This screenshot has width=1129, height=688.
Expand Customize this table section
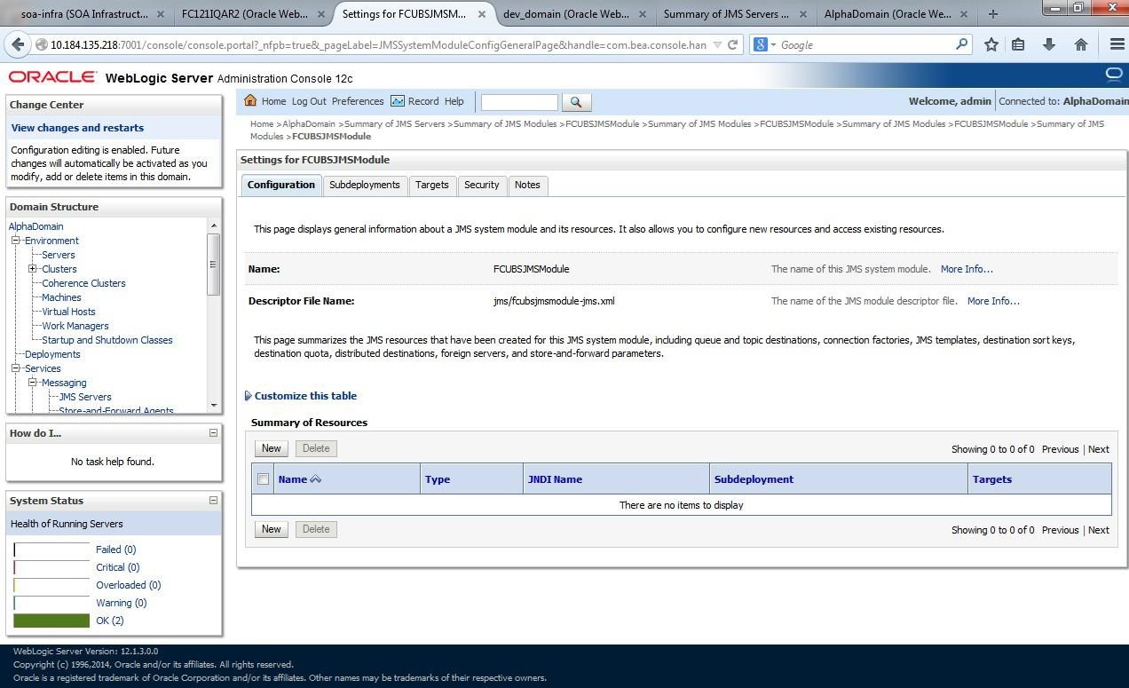pos(301,396)
